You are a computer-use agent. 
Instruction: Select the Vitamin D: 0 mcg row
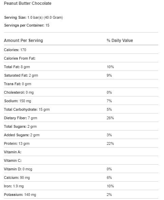[81, 169]
